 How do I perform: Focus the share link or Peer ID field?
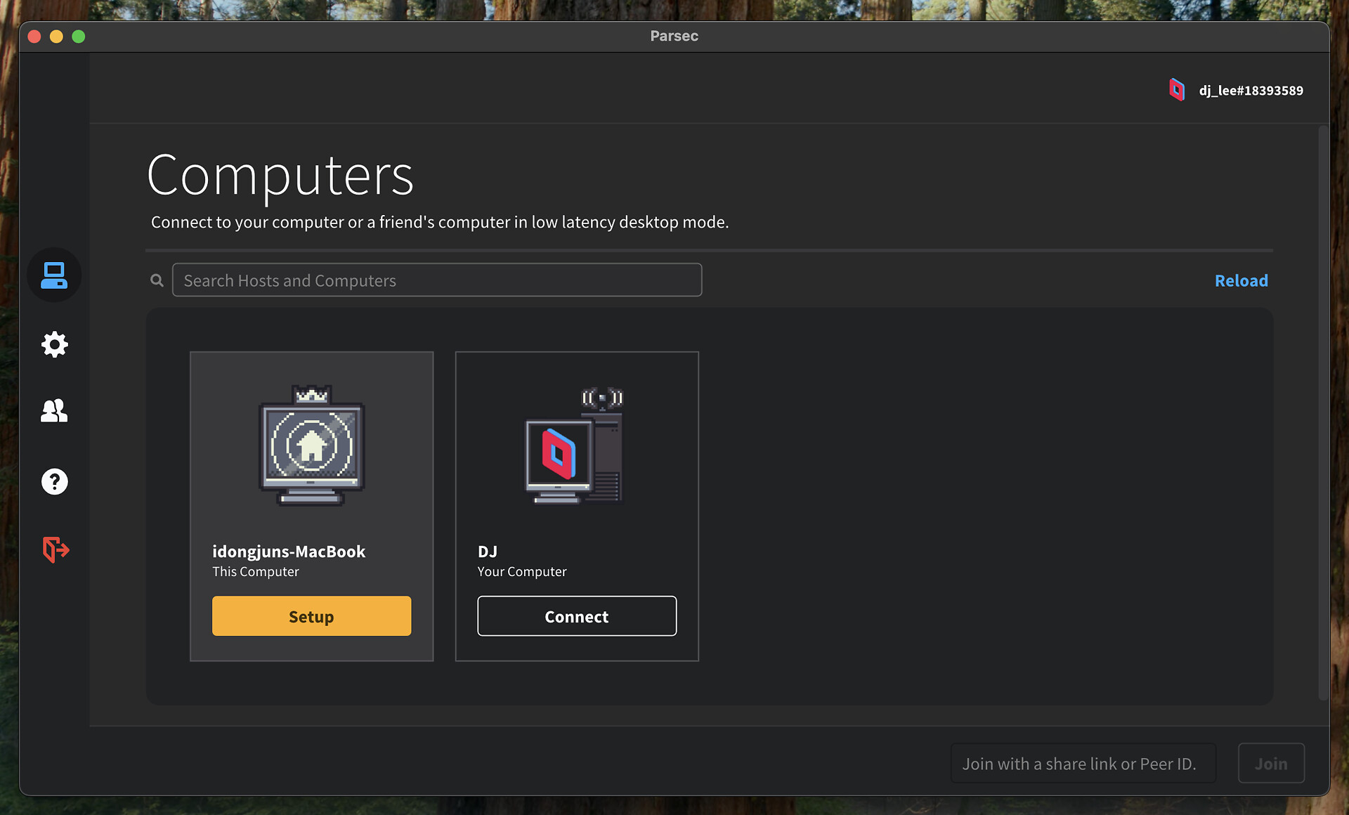pyautogui.click(x=1083, y=764)
